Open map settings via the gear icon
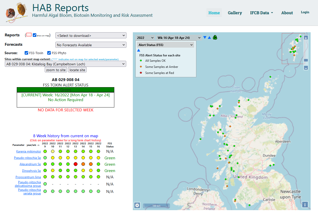Viewport: 318px width, 216px height. [x=137, y=205]
